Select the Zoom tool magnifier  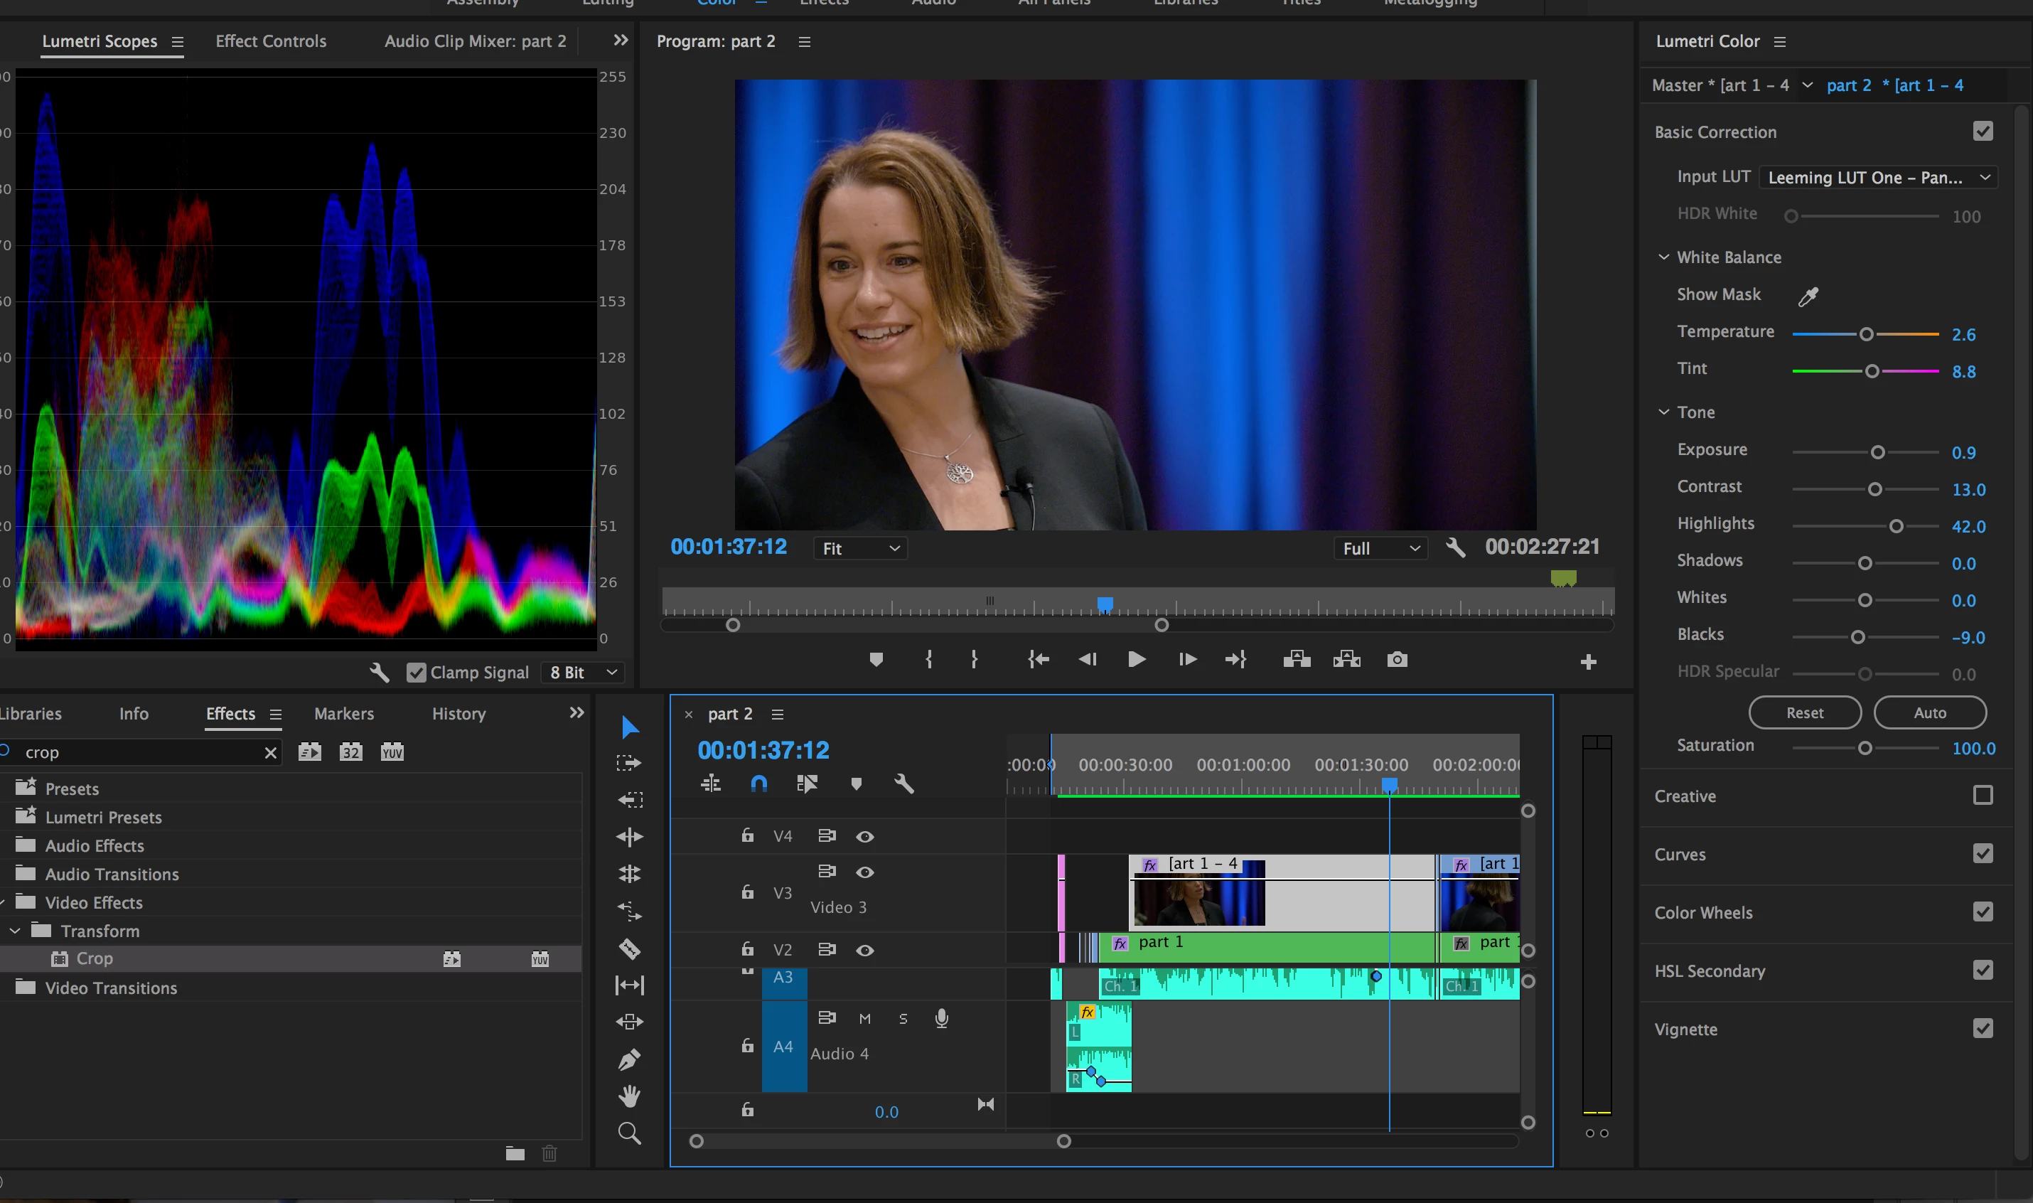pos(630,1133)
